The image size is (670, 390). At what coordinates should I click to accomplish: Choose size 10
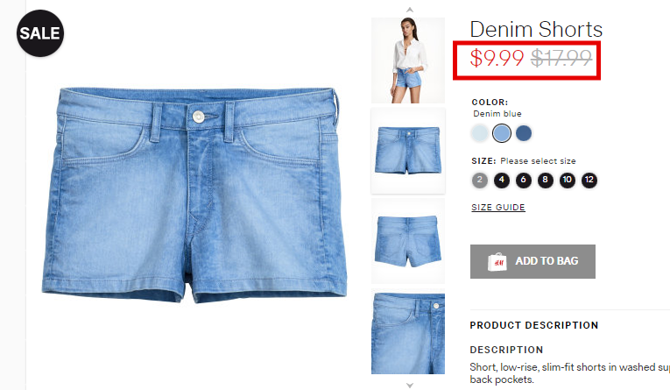568,180
